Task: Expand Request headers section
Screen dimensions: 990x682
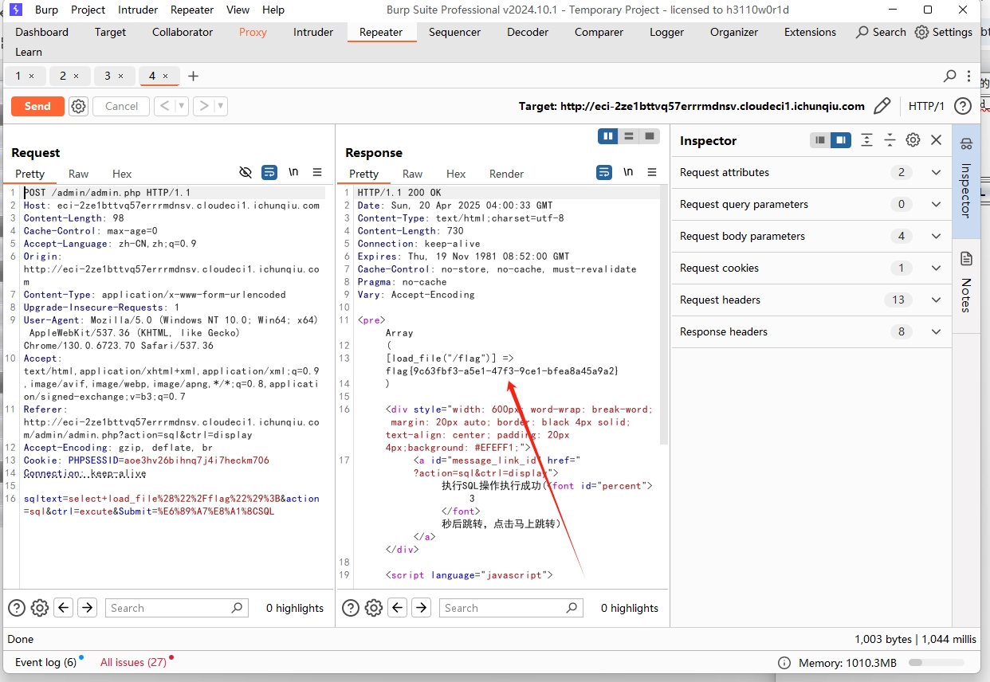Action: click(x=936, y=300)
